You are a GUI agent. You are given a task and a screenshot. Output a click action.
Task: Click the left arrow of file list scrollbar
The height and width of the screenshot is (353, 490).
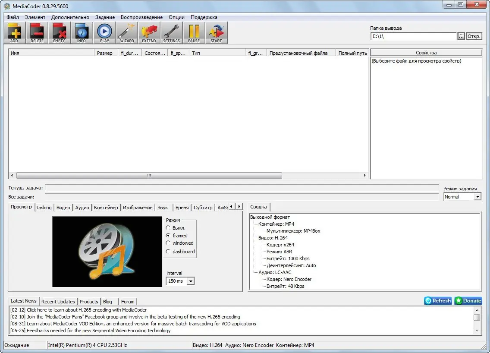pos(12,175)
